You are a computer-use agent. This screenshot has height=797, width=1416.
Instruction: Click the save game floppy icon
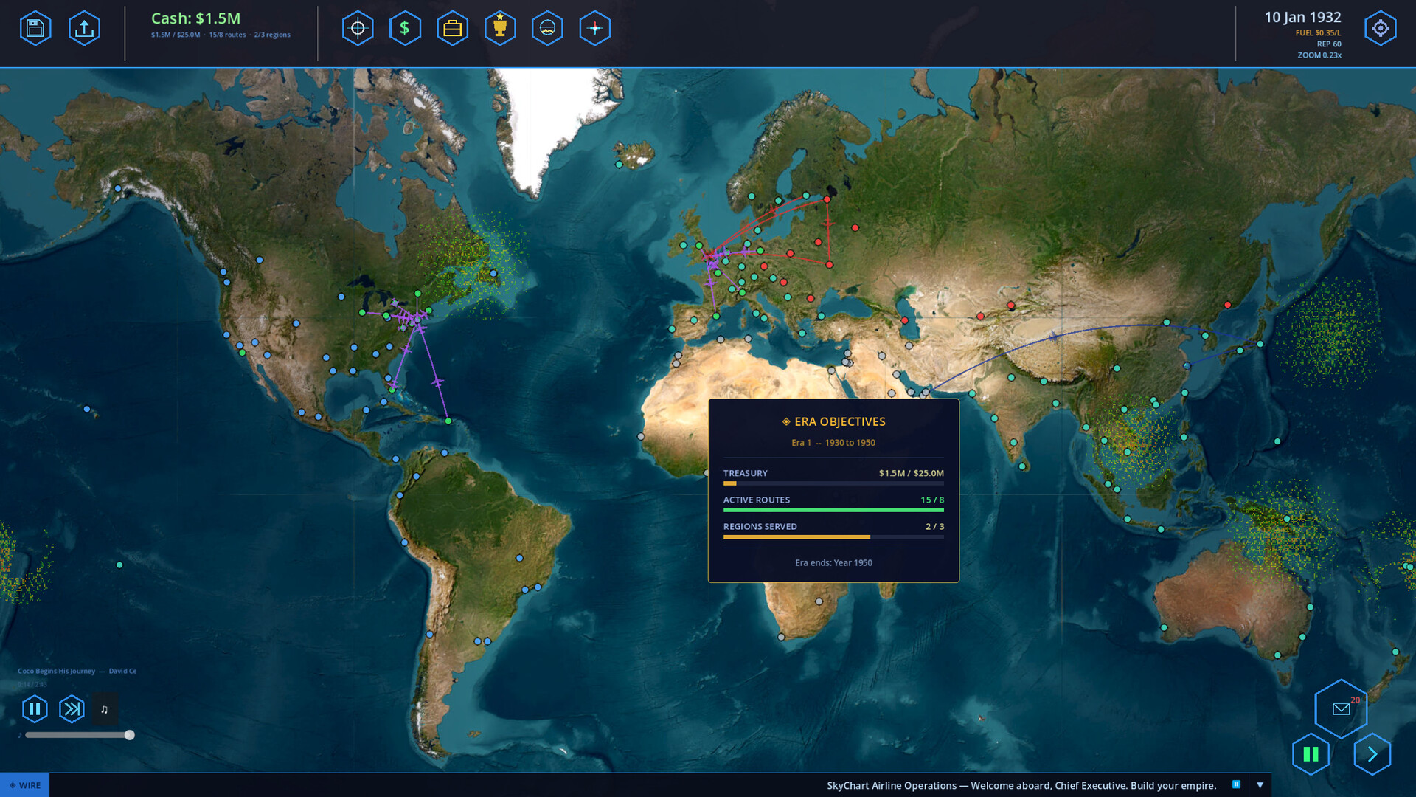click(35, 29)
